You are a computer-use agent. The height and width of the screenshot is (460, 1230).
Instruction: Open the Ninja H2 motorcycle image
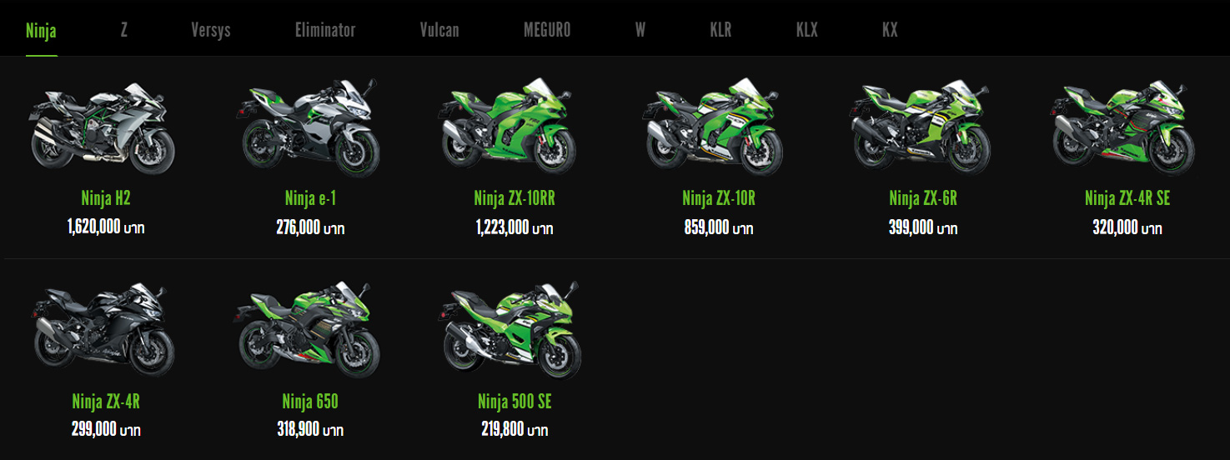(105, 127)
